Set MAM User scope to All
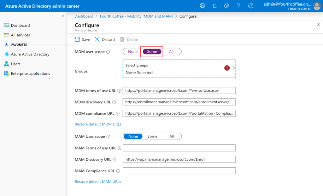The width and height of the screenshot is (323, 196). pyautogui.click(x=172, y=136)
